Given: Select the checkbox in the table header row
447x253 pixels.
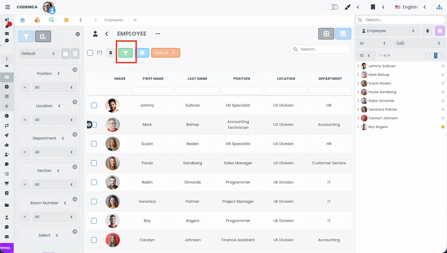Looking at the screenshot, I should (90, 52).
